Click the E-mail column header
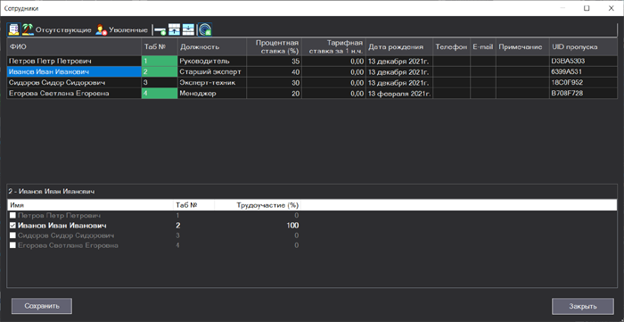The image size is (624, 322). click(x=483, y=47)
